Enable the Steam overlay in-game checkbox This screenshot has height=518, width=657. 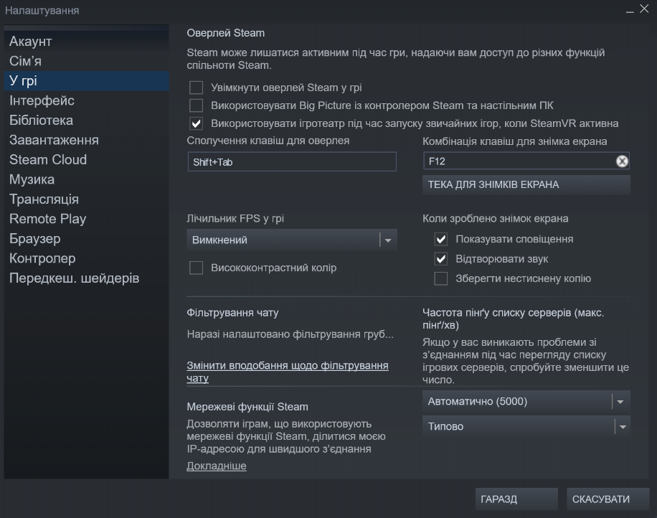(197, 88)
